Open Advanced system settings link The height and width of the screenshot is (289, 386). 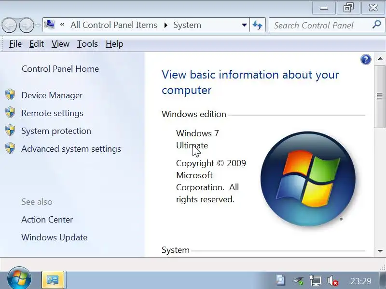(71, 149)
